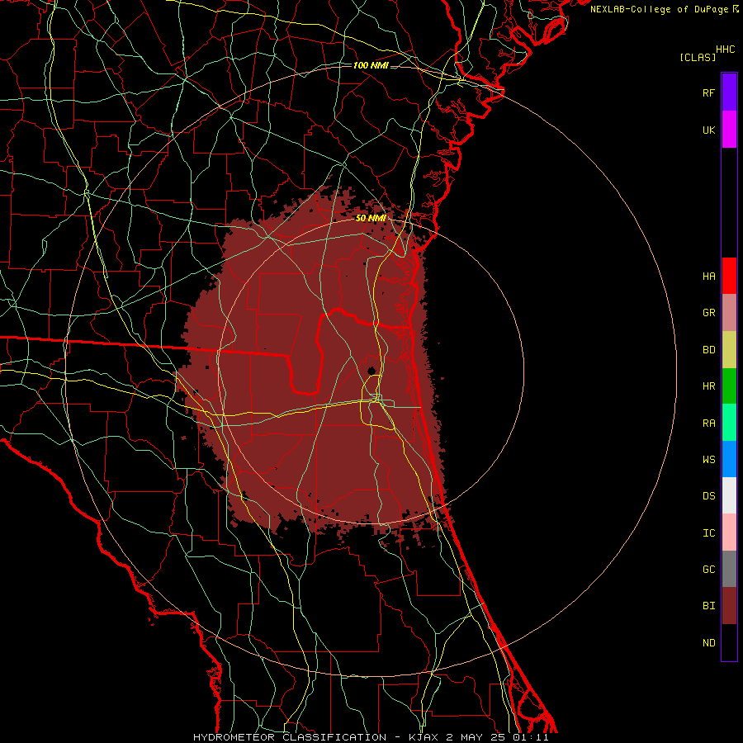This screenshot has width=743, height=743.
Task: Click the GC legend label
Action: pos(708,570)
